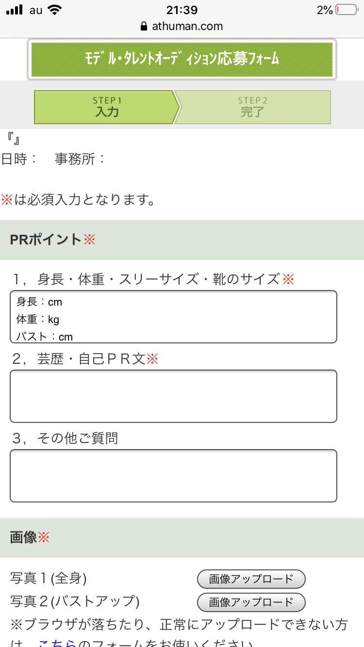The width and height of the screenshot is (364, 647).
Task: Tap the time 21:39 in status bar
Action: coord(182,10)
